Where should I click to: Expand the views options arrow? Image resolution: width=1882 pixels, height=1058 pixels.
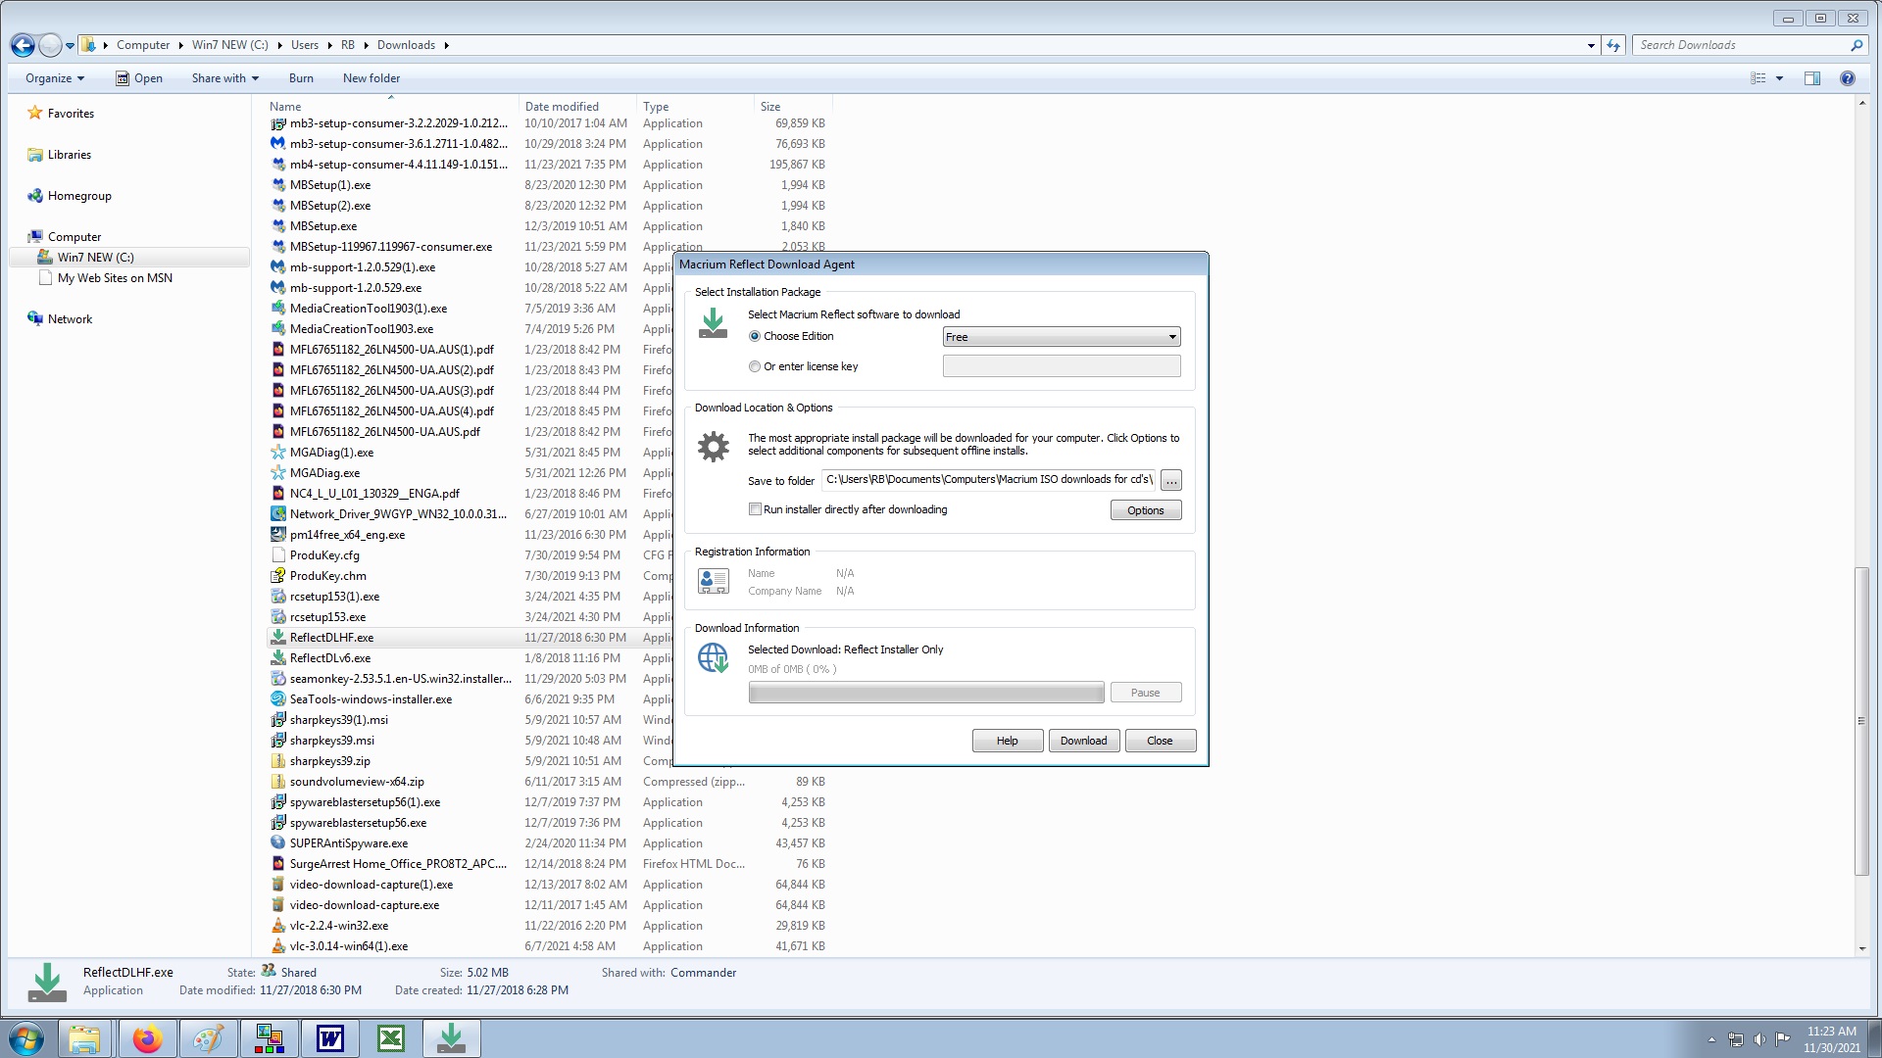(1779, 78)
